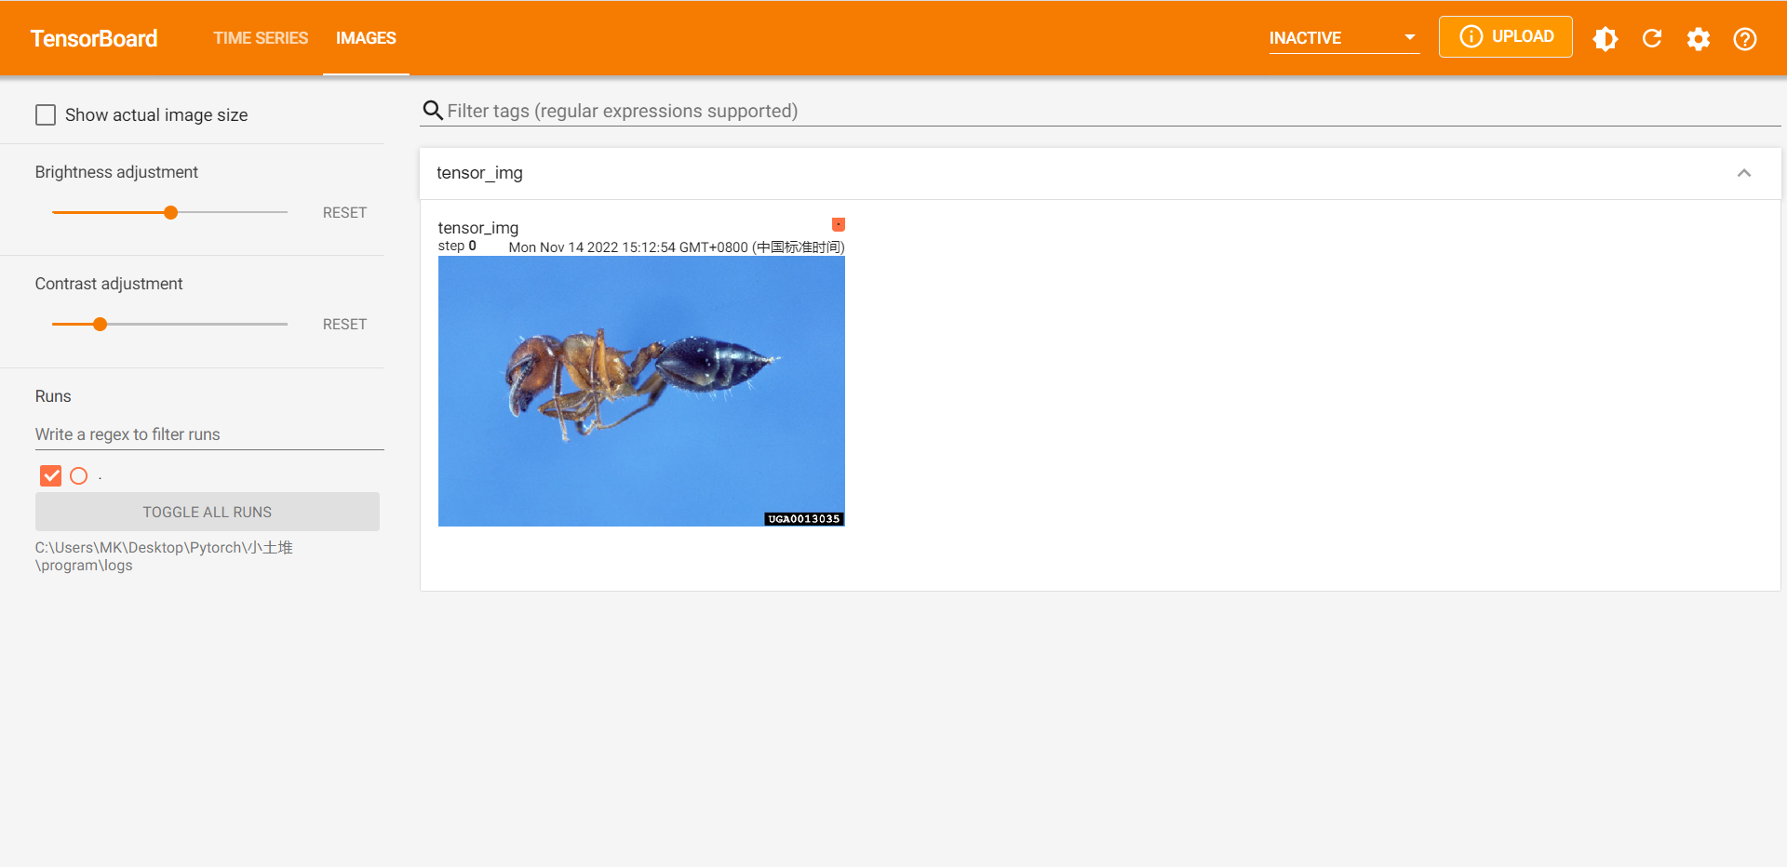Image resolution: width=1787 pixels, height=867 pixels.
Task: Open the INACTIVE plugins dropdown
Action: tap(1344, 38)
